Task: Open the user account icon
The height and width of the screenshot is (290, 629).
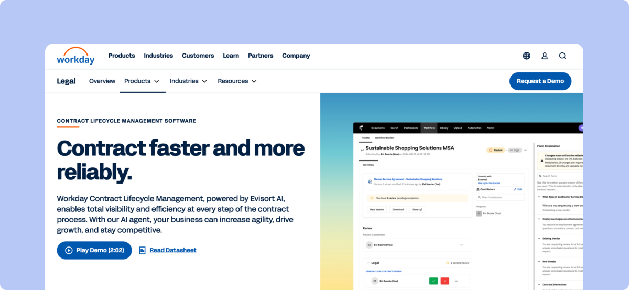Action: tap(545, 56)
